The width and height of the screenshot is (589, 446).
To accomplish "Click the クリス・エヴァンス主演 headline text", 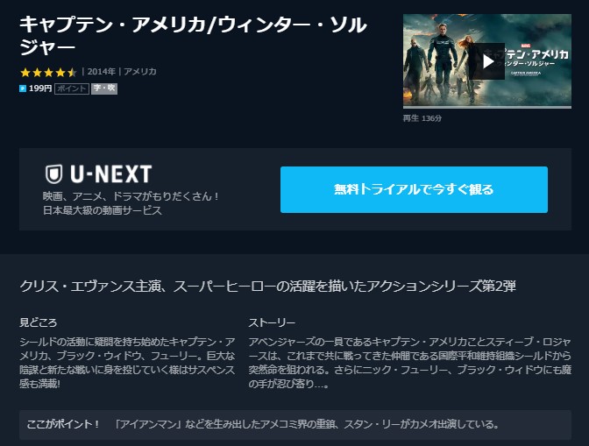I will [92, 286].
